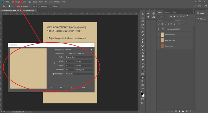This screenshot has height=113, width=208.
Task: Open the Image menu
Action: tap(18, 2)
